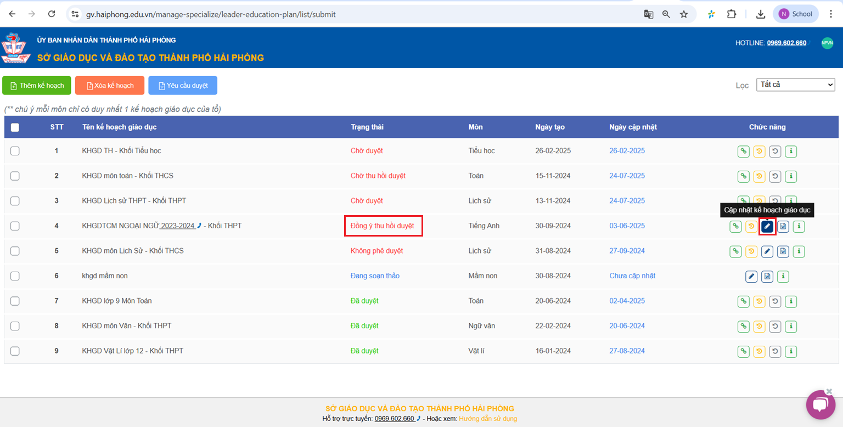Click the browser address bar
This screenshot has width=843, height=427.
[x=351, y=14]
